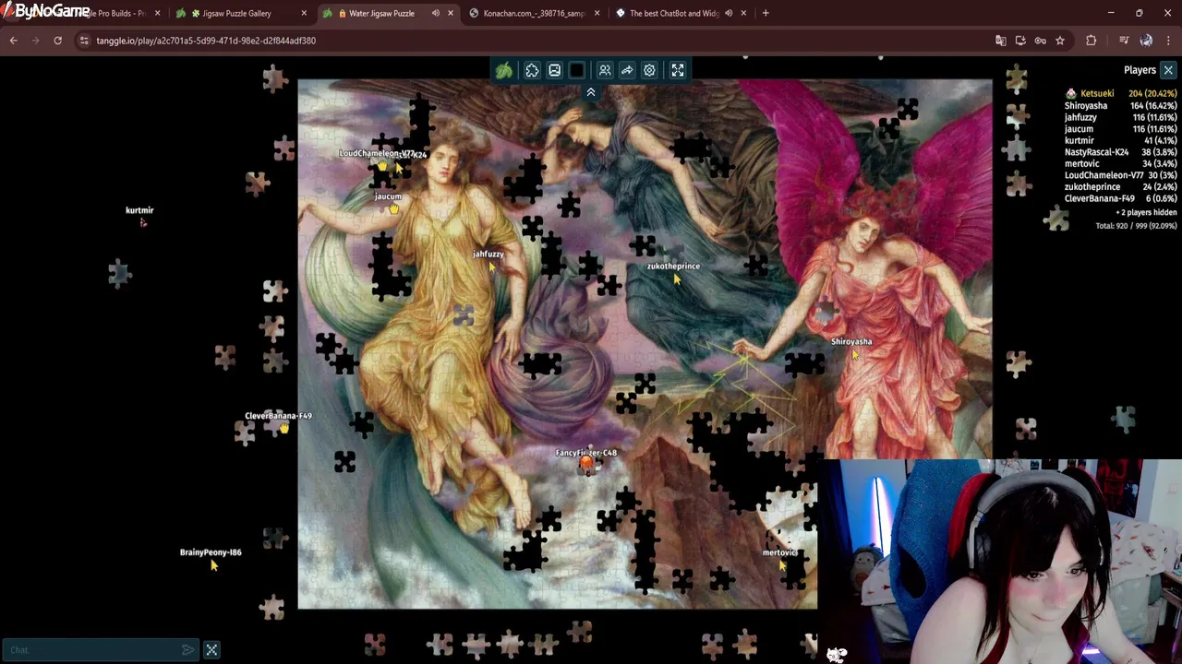
Task: Open browser extensions puzzle icon
Action: coord(1092,41)
